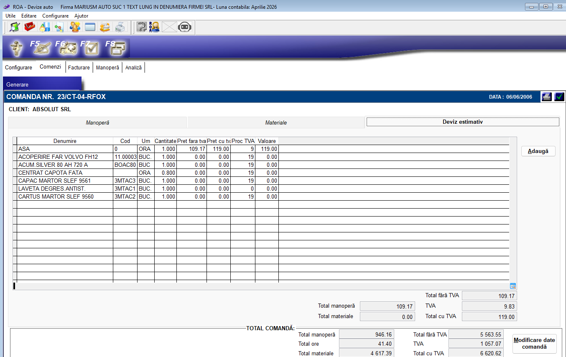Image resolution: width=566 pixels, height=357 pixels.
Task: Select the Manoperă section tab
Action: click(x=97, y=122)
